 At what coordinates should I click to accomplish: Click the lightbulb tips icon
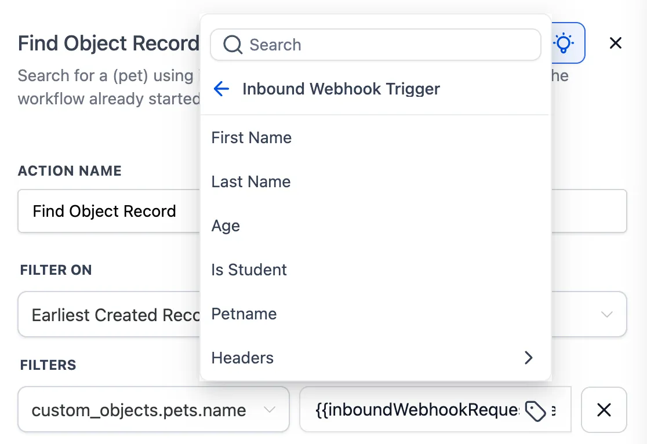click(564, 43)
